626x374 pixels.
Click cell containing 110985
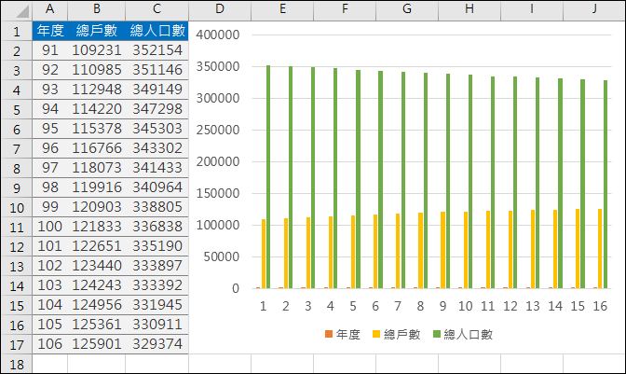coord(97,70)
